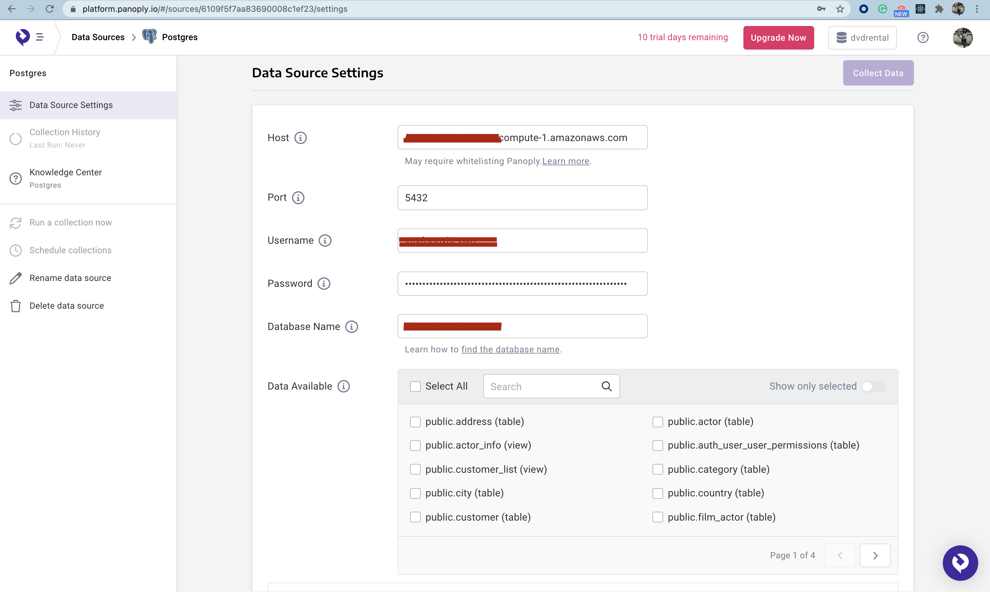Select Data Source Settings in the sidebar

[x=71, y=105]
